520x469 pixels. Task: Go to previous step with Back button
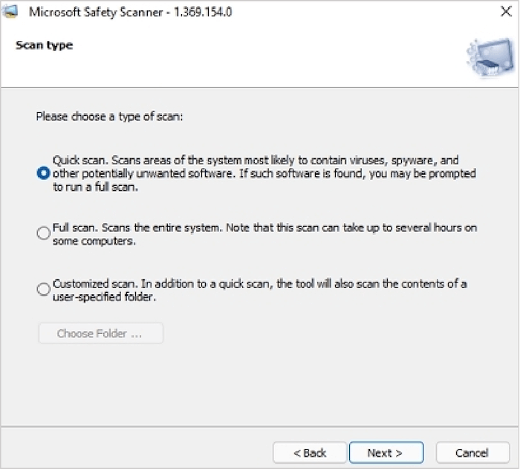click(x=310, y=453)
